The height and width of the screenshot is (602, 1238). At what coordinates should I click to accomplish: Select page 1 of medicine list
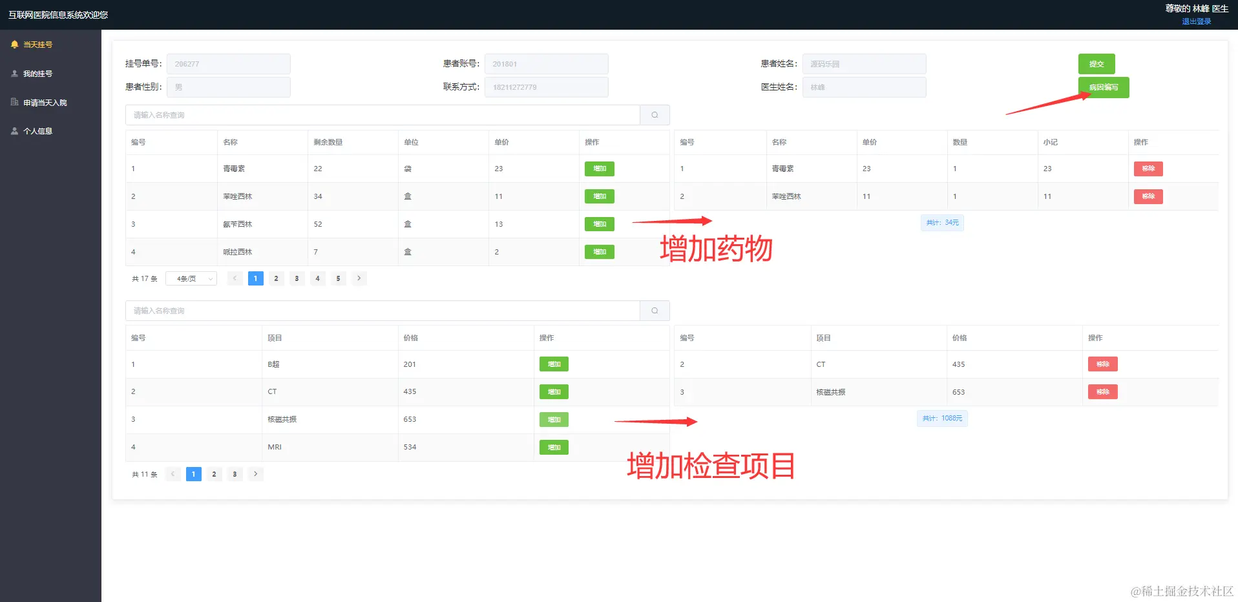pyautogui.click(x=256, y=278)
